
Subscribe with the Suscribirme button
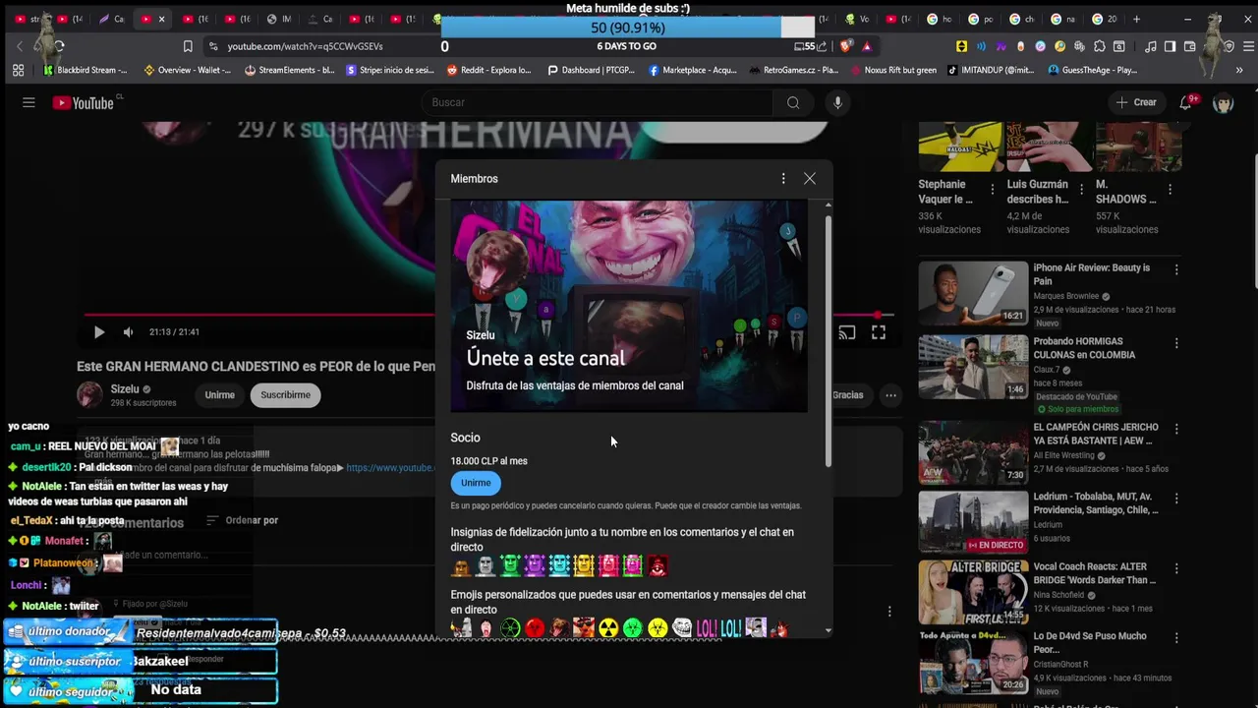285,395
